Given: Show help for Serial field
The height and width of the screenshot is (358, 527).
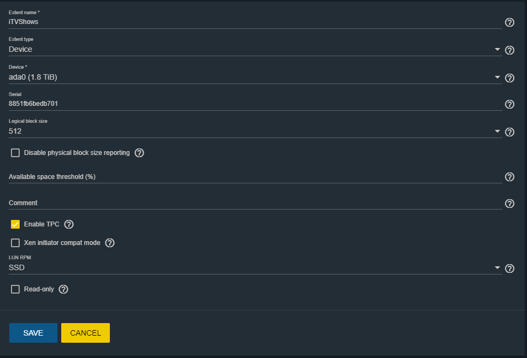Looking at the screenshot, I should [510, 104].
